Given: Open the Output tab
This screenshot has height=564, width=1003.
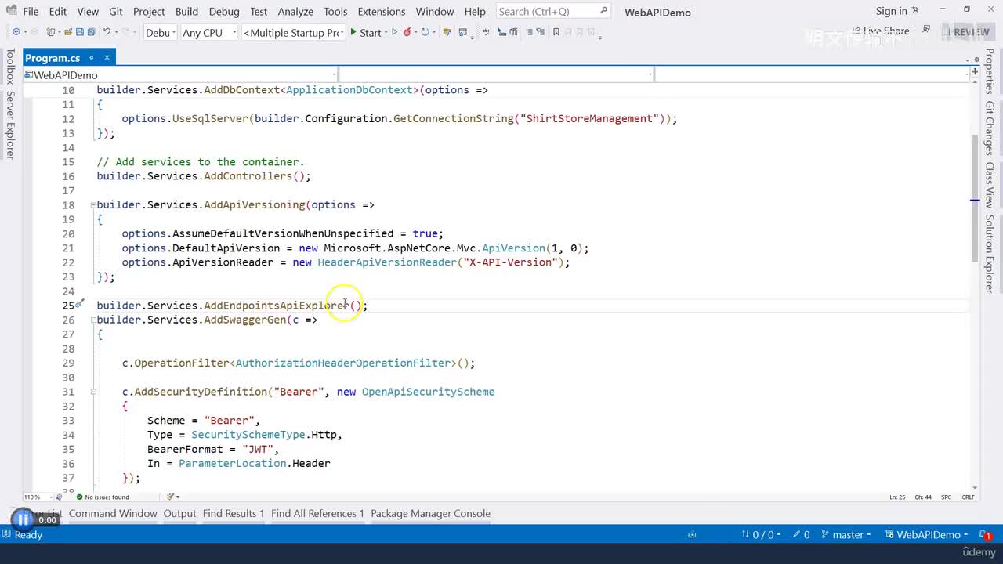Looking at the screenshot, I should click(x=179, y=513).
